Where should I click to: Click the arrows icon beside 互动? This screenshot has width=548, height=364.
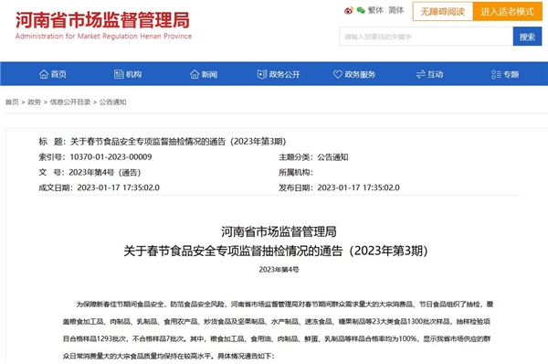pyautogui.click(x=420, y=74)
